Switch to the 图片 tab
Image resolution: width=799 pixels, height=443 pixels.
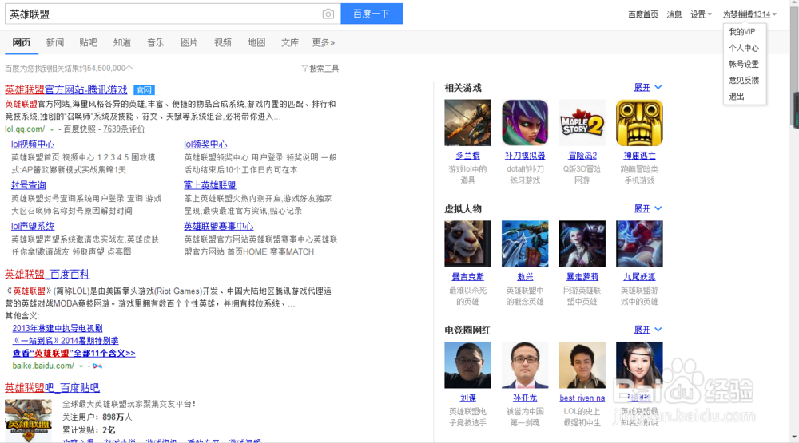click(189, 42)
